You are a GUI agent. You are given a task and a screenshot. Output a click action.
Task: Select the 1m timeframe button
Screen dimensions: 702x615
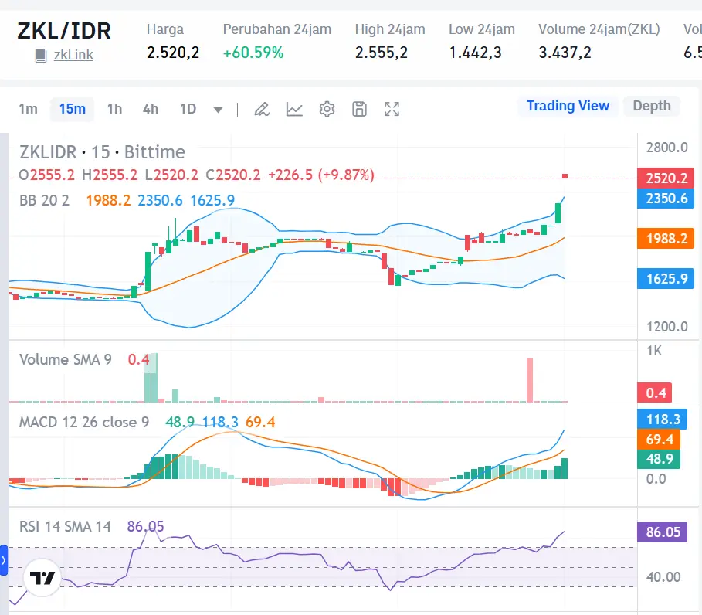click(28, 109)
